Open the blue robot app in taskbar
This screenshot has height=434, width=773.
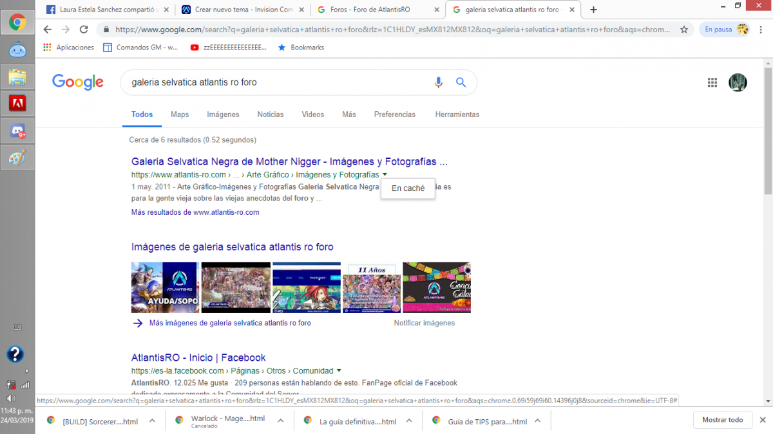[x=17, y=50]
